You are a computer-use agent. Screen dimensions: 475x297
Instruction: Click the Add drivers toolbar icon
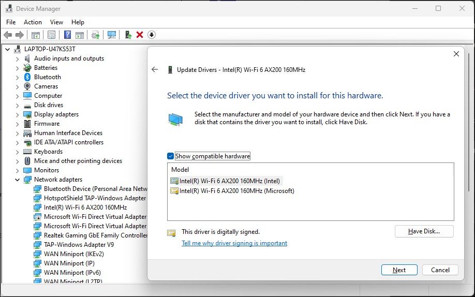128,35
